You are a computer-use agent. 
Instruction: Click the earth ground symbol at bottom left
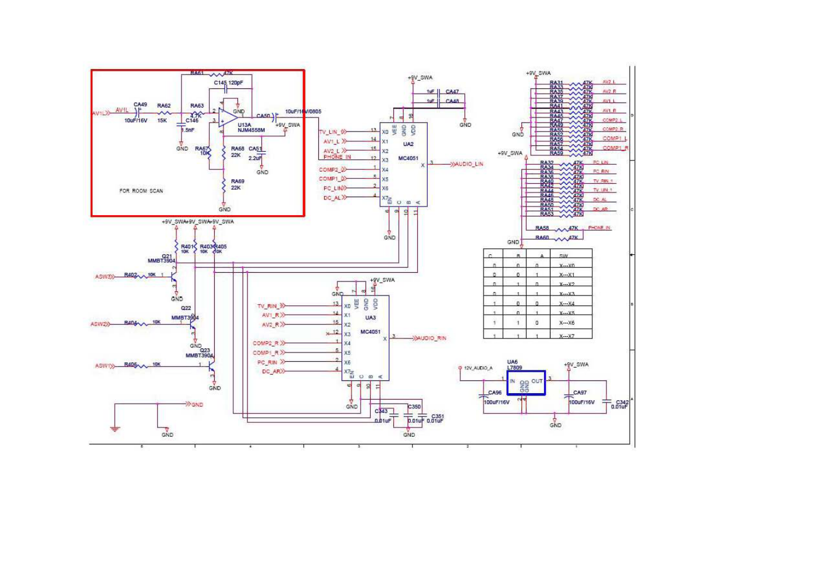click(115, 429)
